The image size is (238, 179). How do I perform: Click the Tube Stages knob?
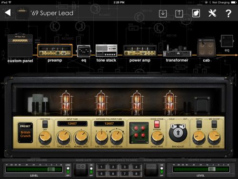coord(101,137)
